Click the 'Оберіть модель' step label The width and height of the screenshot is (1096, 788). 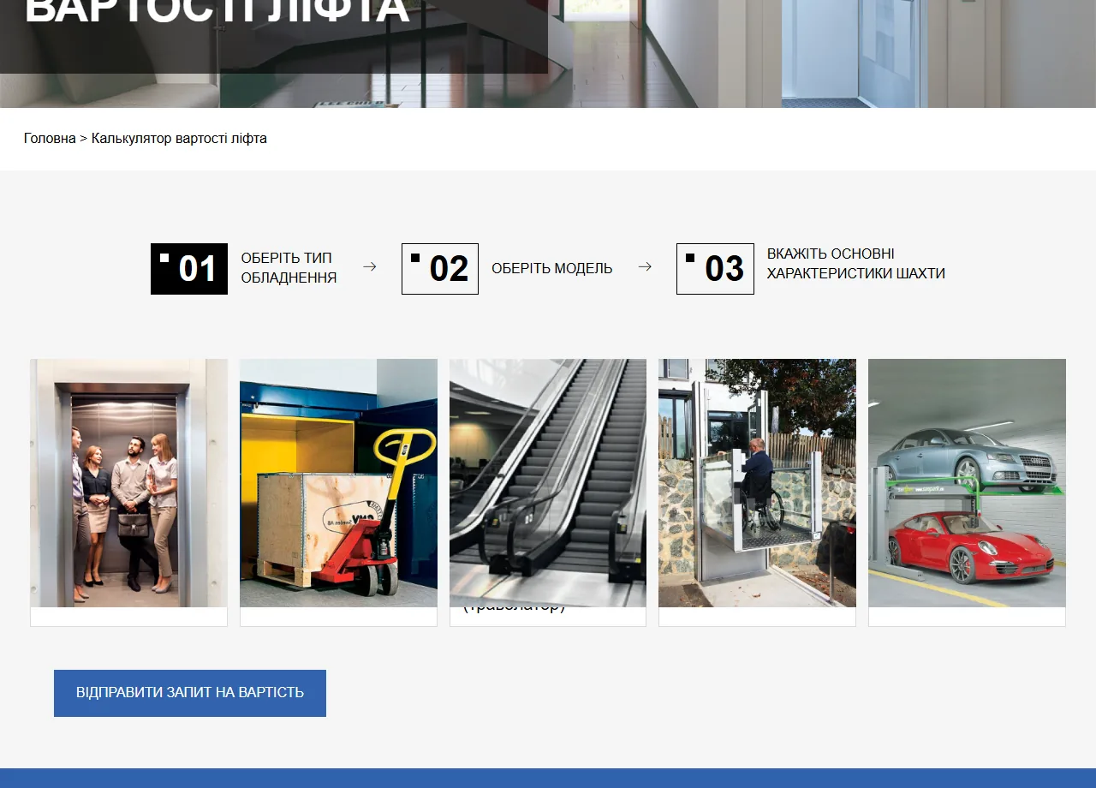point(552,268)
